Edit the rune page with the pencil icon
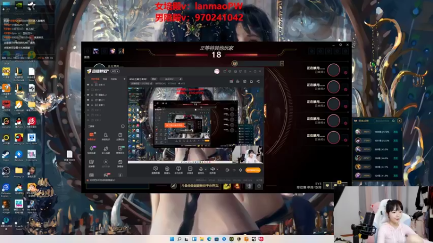Viewport: 433px width, 243px height. click(x=173, y=186)
